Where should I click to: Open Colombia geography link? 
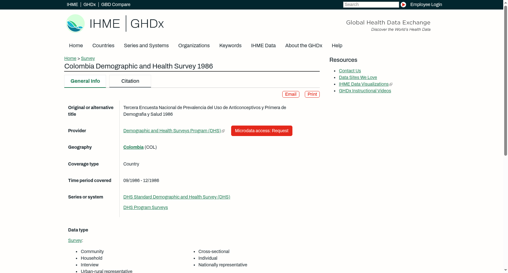point(133,147)
